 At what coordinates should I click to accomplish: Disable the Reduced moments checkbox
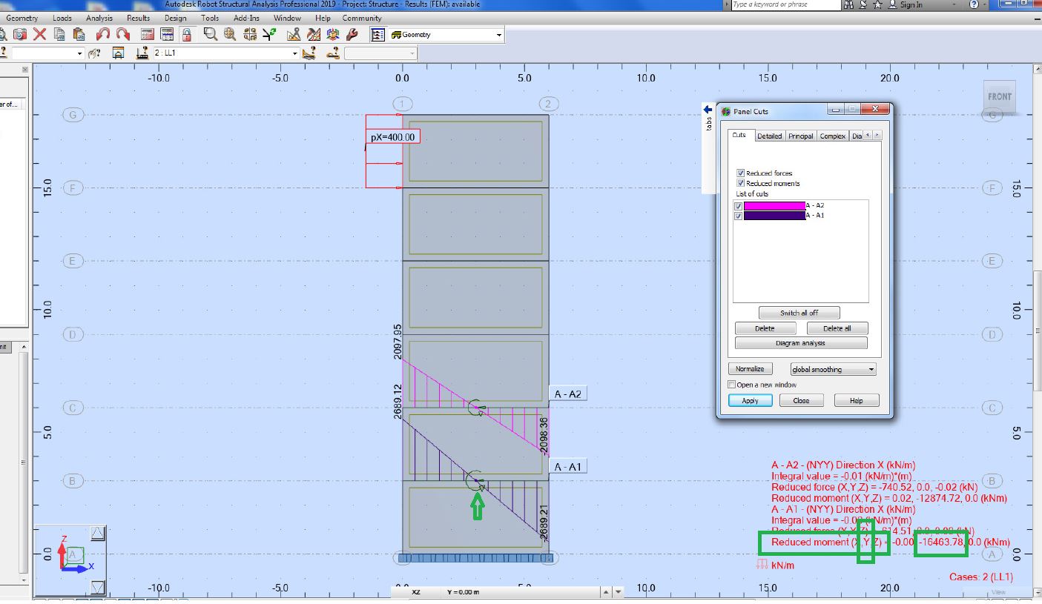coord(741,183)
